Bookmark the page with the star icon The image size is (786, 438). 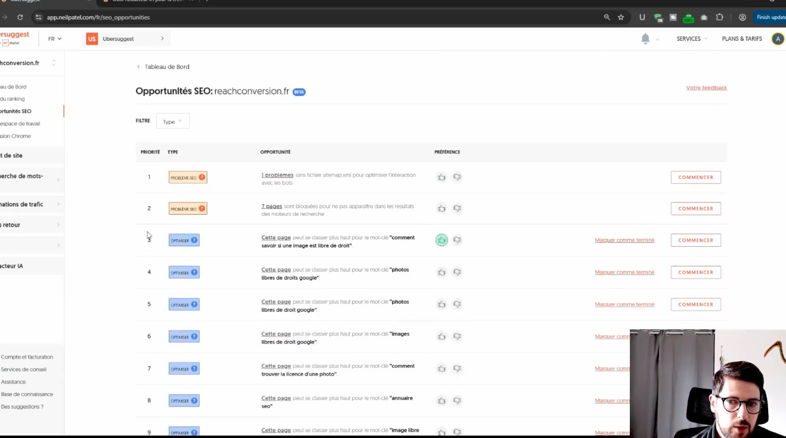[621, 17]
